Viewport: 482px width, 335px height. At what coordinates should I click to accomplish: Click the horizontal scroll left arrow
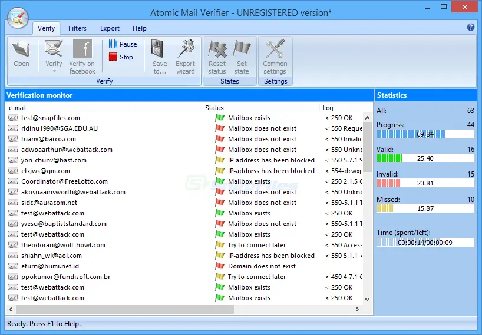11,310
